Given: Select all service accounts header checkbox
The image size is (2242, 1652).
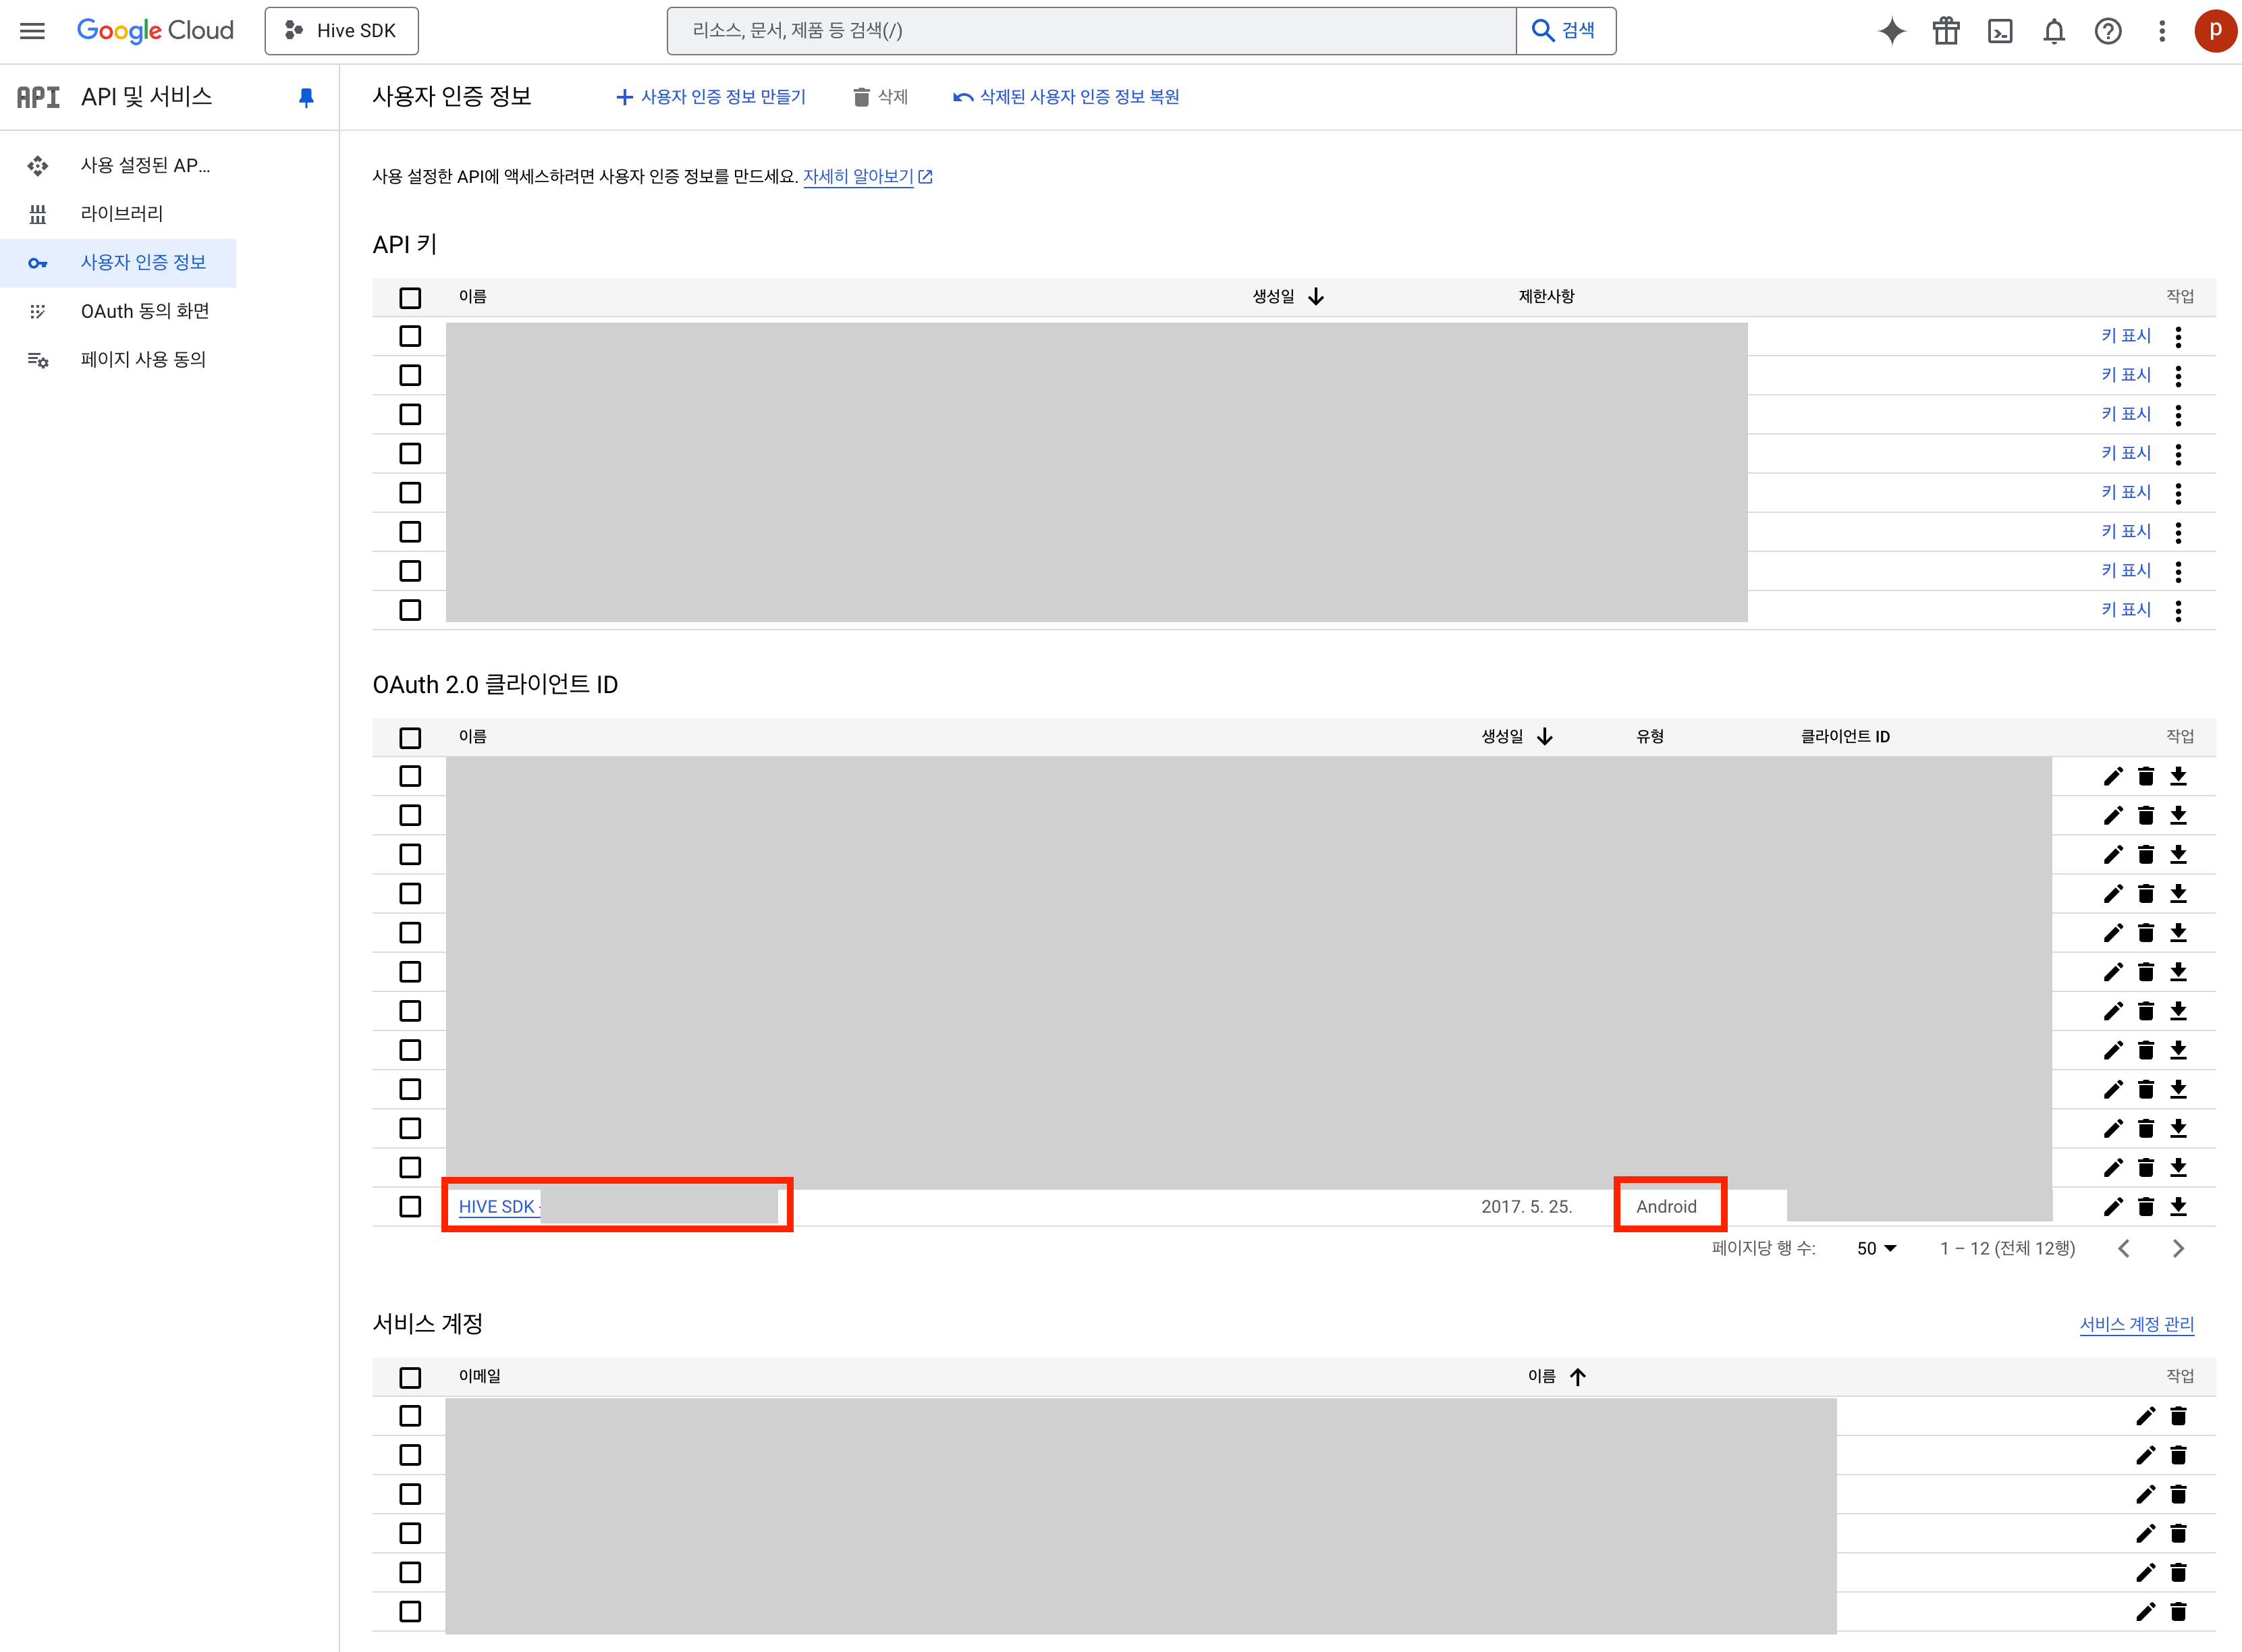Looking at the screenshot, I should (410, 1377).
